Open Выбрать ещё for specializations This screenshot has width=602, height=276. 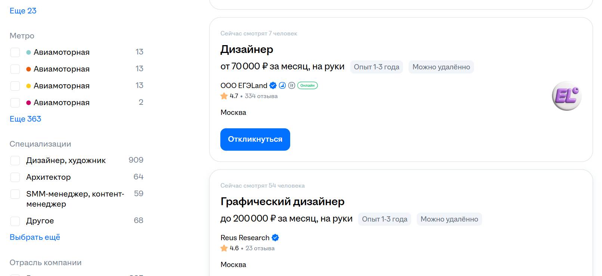pyautogui.click(x=35, y=237)
